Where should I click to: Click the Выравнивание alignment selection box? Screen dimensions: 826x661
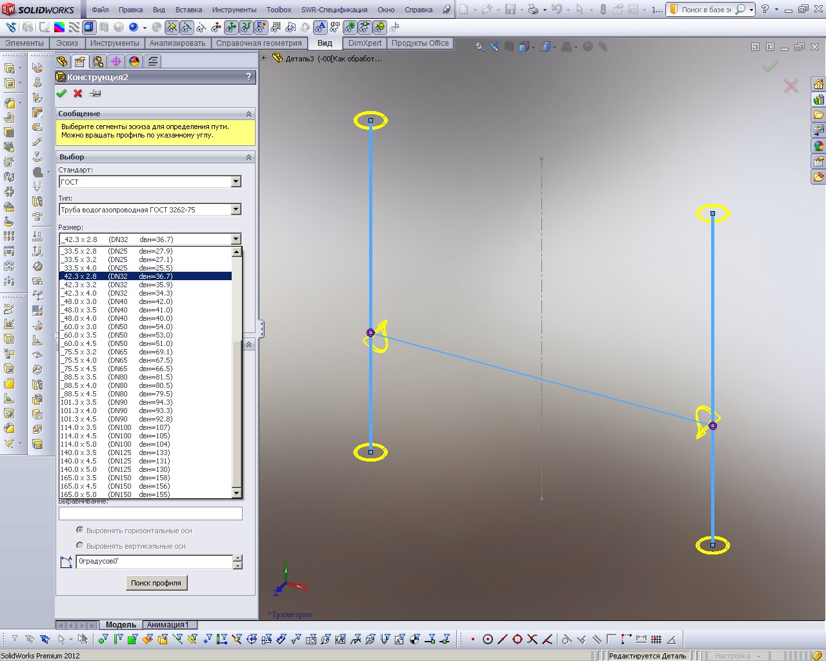pyautogui.click(x=150, y=513)
